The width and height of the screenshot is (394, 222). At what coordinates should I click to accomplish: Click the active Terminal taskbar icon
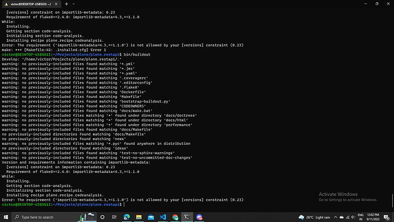click(x=187, y=217)
